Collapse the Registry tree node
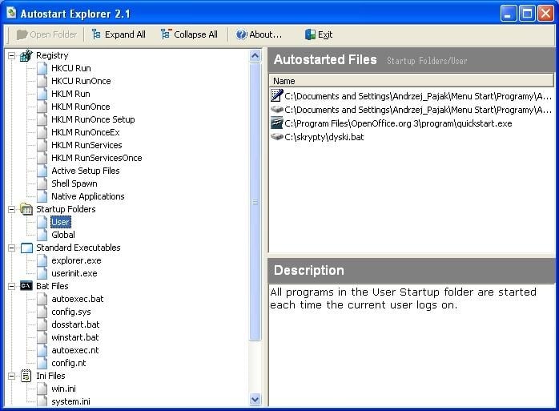The width and height of the screenshot is (559, 411). click(12, 55)
